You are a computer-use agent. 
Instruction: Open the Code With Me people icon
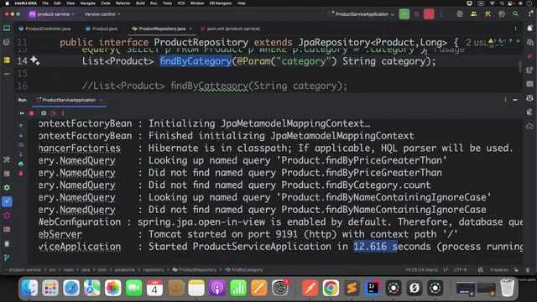coord(473,14)
